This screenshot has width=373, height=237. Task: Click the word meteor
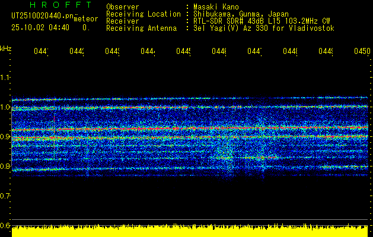tap(86, 19)
